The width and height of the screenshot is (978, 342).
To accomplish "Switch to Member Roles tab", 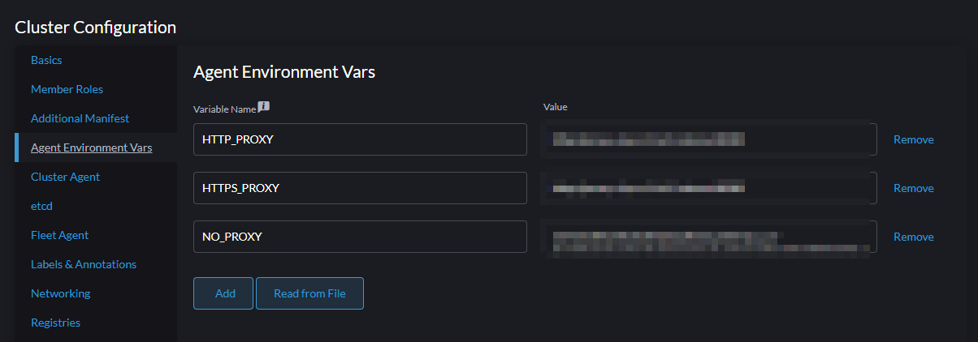I will click(x=67, y=89).
